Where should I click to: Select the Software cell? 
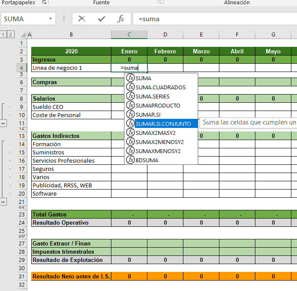[71, 193]
